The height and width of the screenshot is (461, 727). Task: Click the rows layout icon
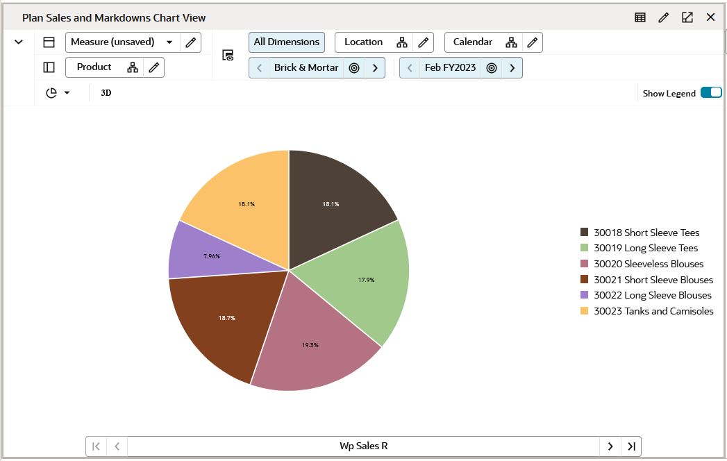tap(48, 42)
